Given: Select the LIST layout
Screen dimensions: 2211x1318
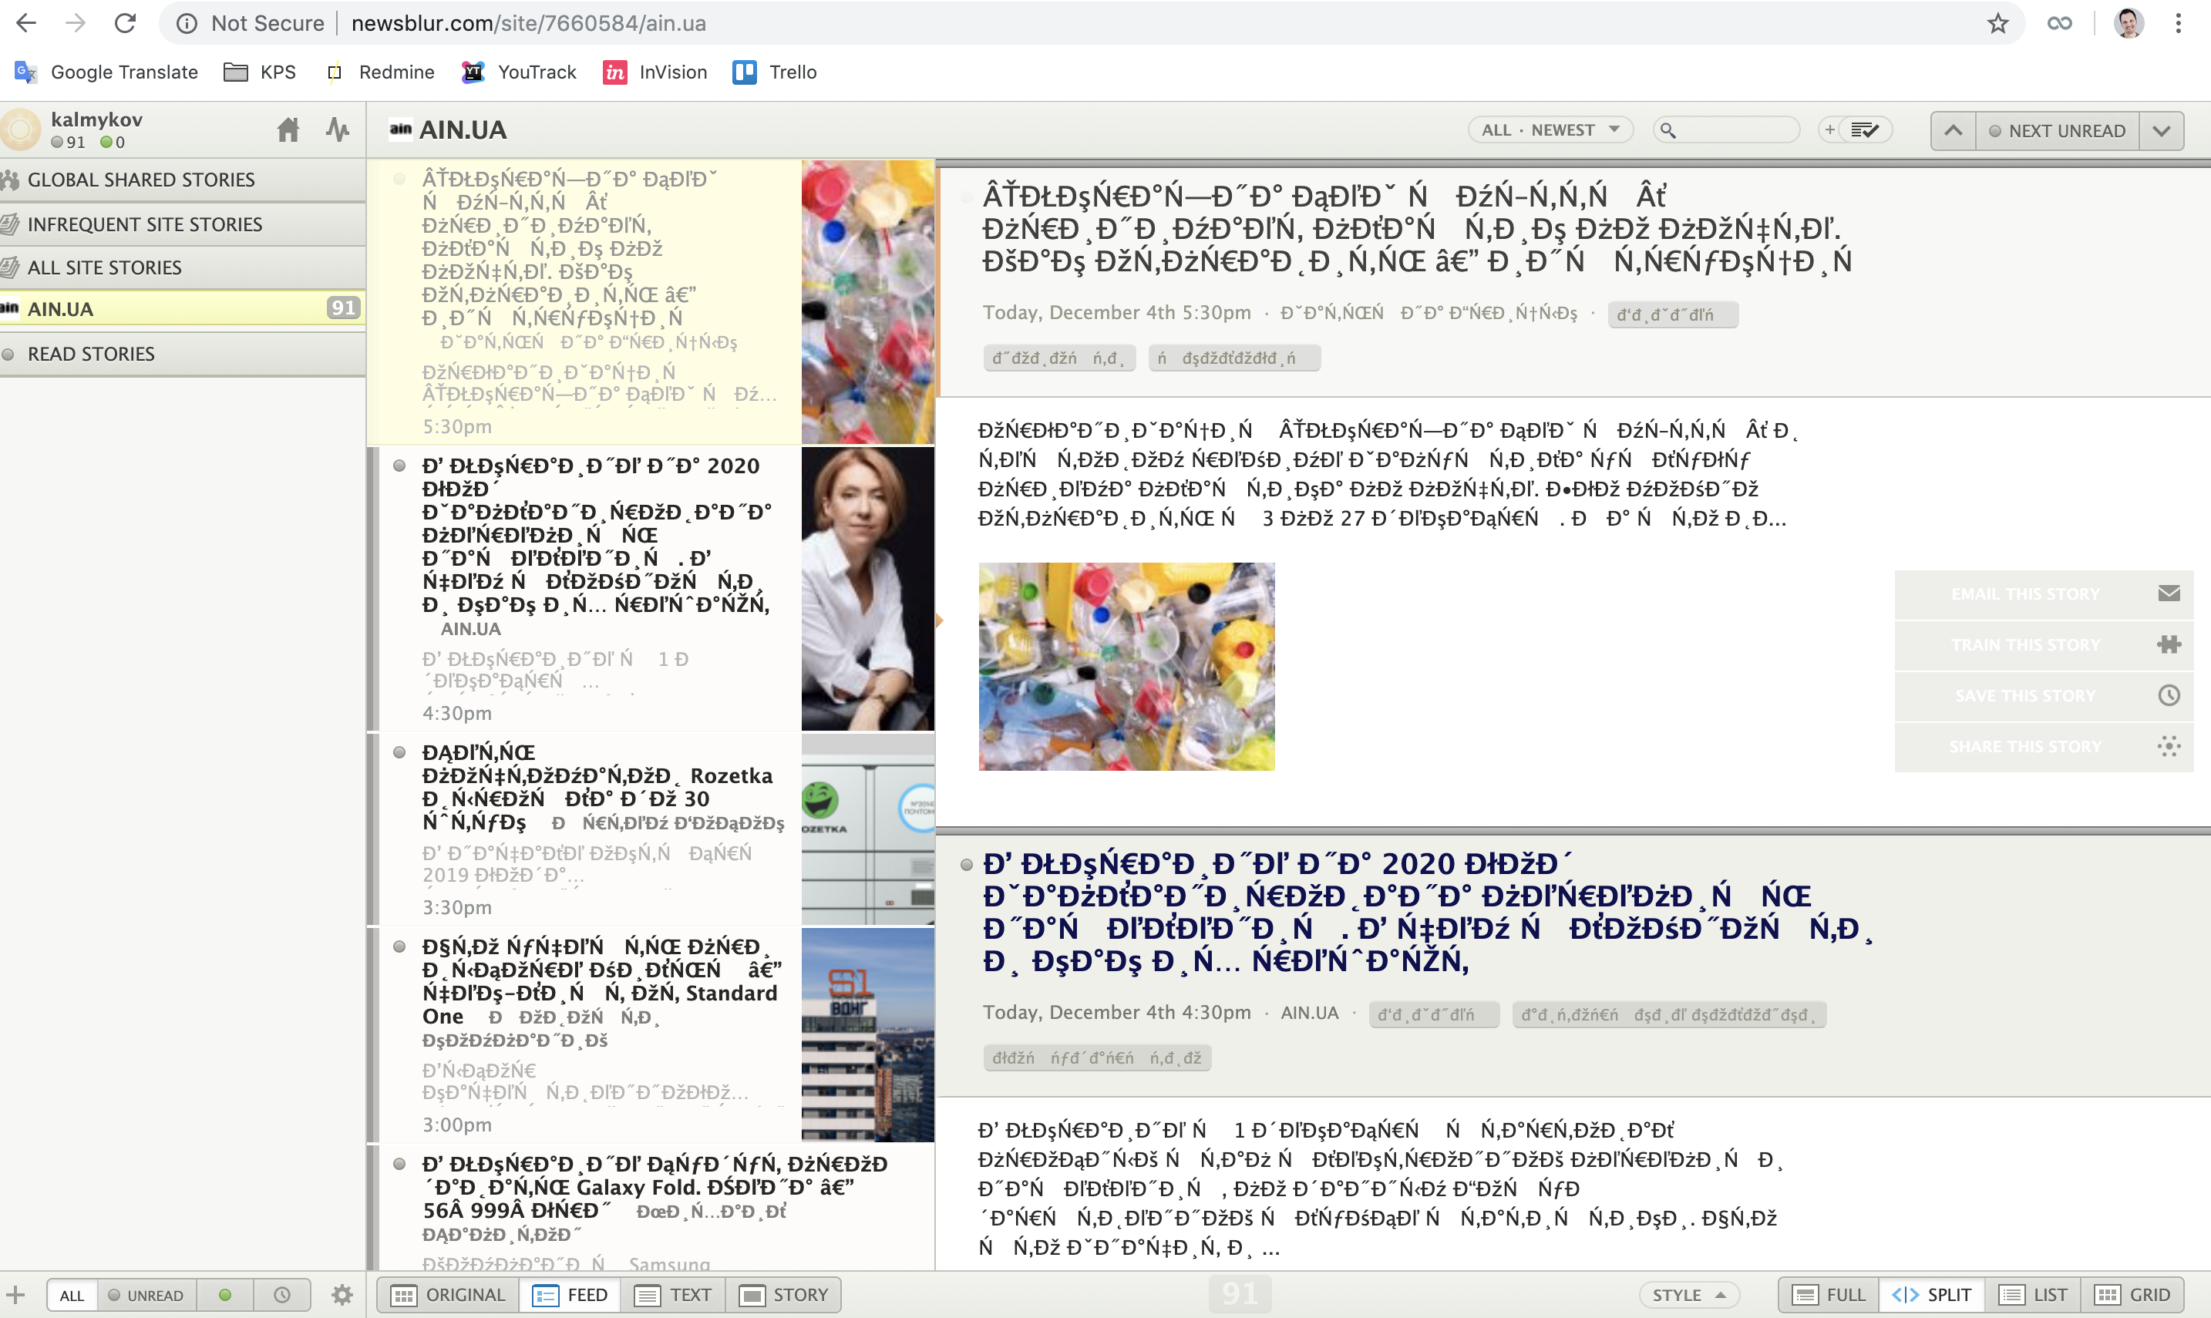Looking at the screenshot, I should pos(2032,1295).
